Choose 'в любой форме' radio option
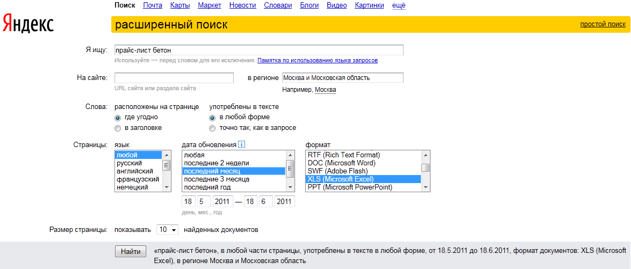631x269 pixels. coord(212,118)
